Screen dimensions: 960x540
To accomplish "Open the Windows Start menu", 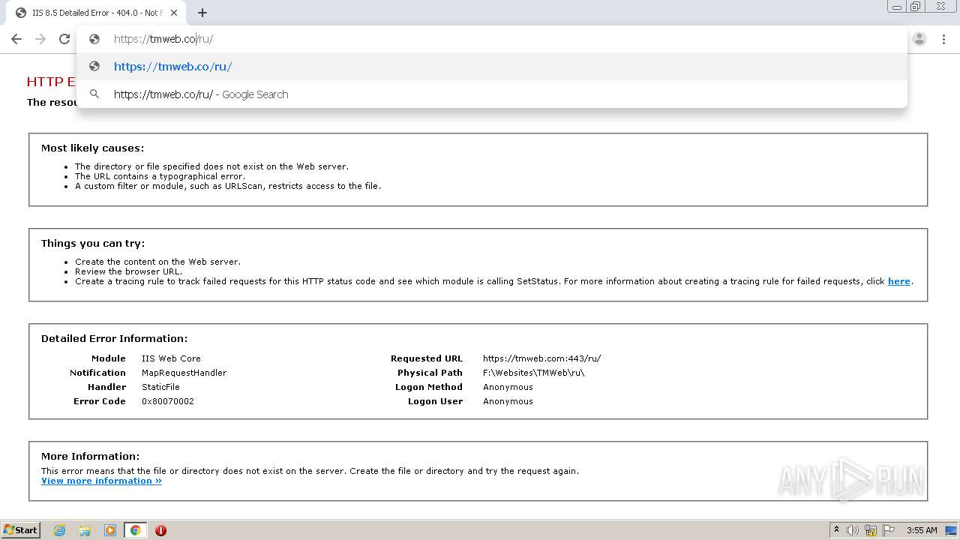I will 21,530.
